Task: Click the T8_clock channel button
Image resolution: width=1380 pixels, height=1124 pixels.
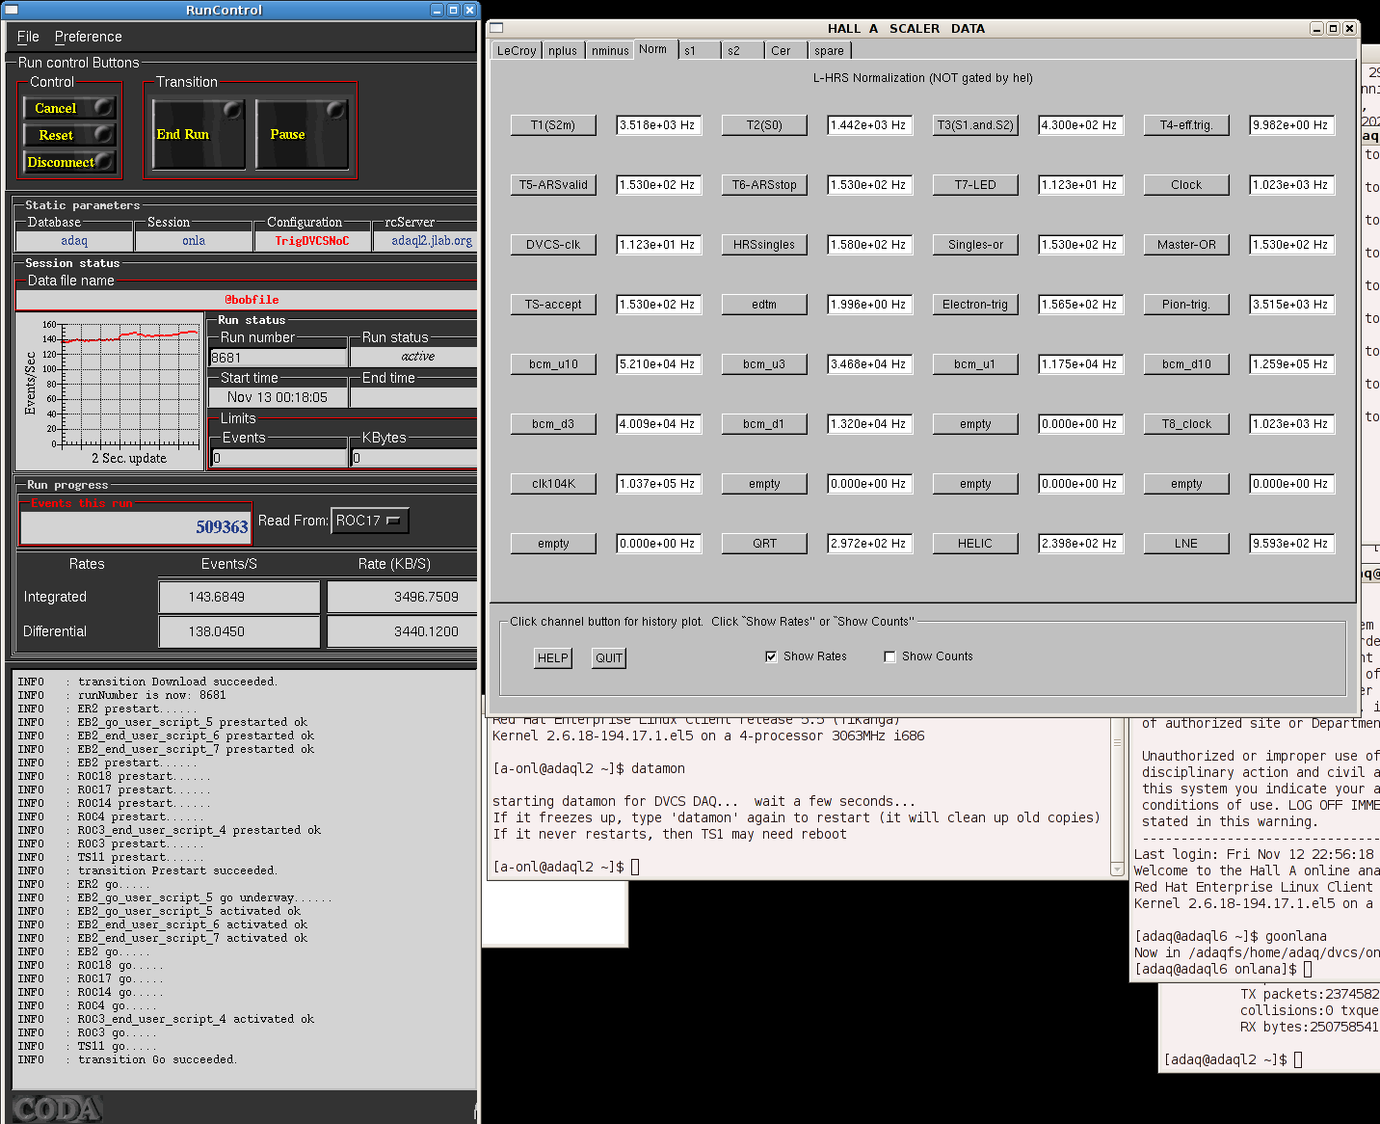Action: coord(1186,424)
